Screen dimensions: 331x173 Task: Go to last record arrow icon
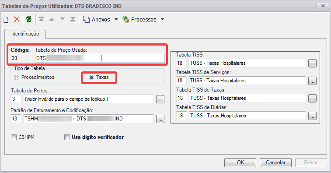pyautogui.click(x=73, y=19)
